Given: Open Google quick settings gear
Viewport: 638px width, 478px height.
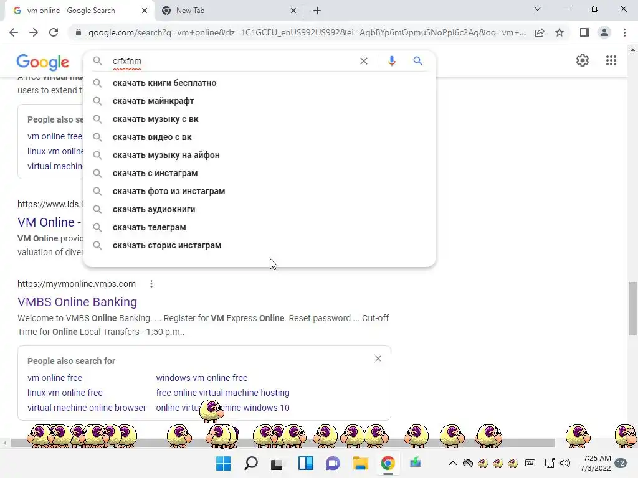Looking at the screenshot, I should click(x=583, y=60).
